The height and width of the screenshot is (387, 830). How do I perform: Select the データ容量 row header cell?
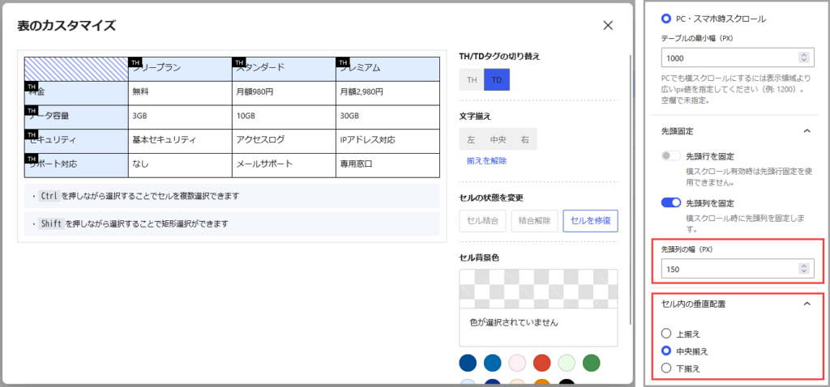(76, 117)
